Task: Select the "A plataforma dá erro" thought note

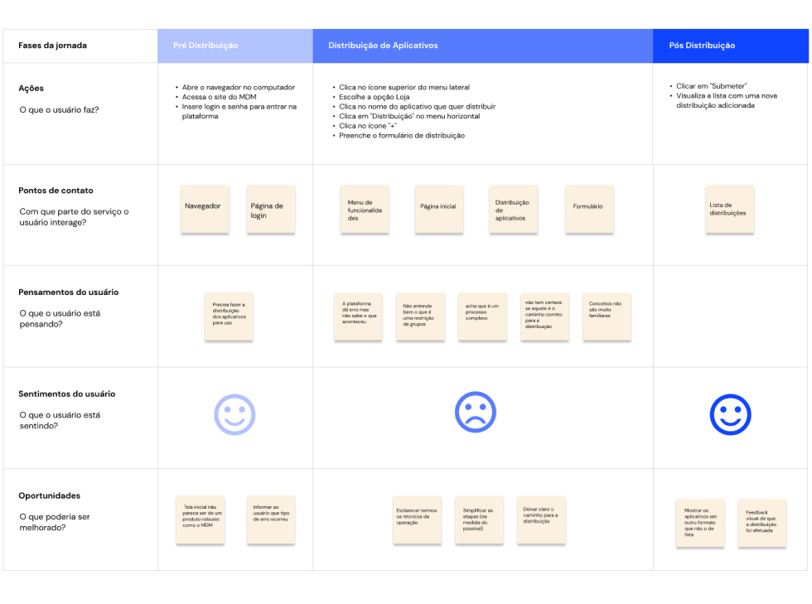Action: coord(358,316)
